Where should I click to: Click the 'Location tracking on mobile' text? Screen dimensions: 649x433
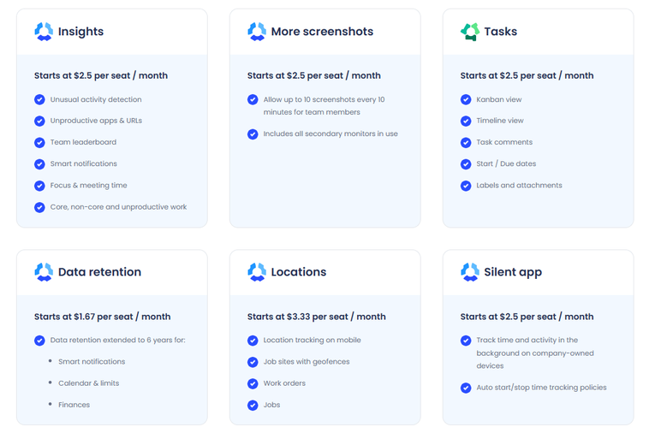pos(312,340)
